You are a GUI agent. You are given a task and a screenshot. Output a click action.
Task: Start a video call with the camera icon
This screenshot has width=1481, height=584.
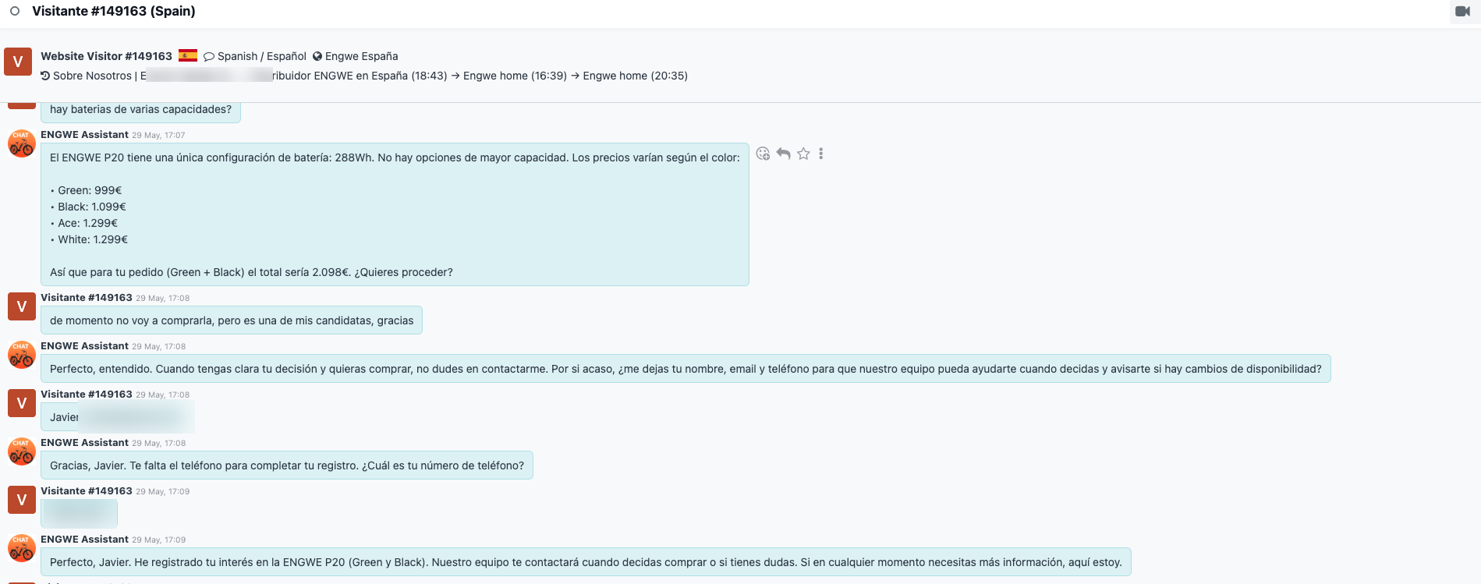(x=1462, y=11)
